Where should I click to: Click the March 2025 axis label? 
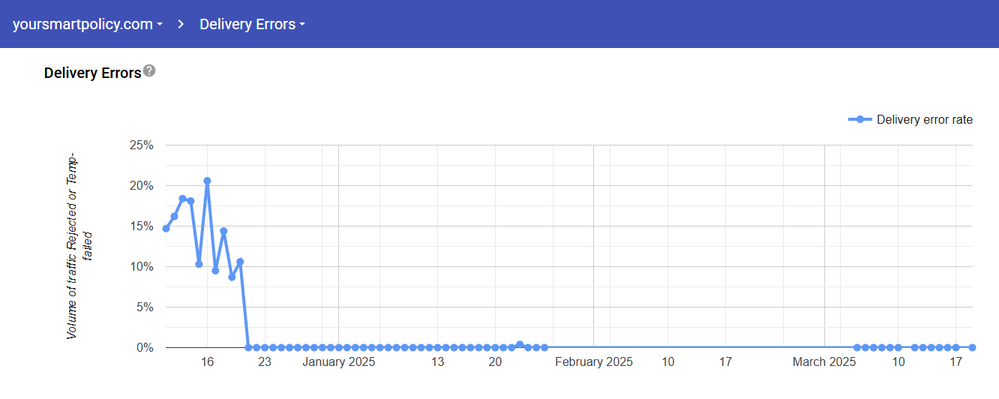pyautogui.click(x=824, y=362)
